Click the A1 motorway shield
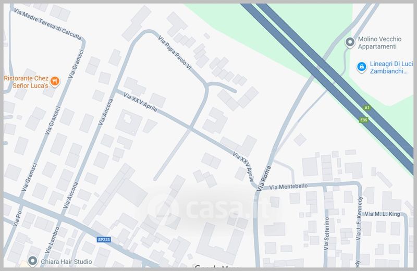The height and width of the screenshot is (271, 417). click(x=367, y=108)
